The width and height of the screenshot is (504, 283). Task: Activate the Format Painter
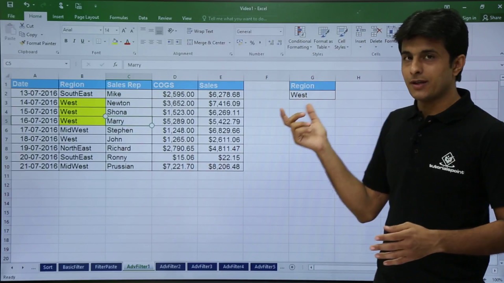38,43
